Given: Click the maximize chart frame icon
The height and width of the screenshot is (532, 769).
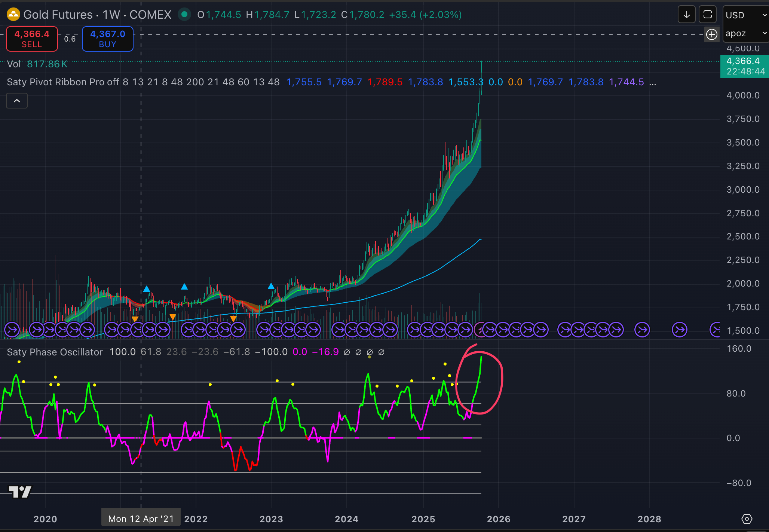Looking at the screenshot, I should pos(707,15).
